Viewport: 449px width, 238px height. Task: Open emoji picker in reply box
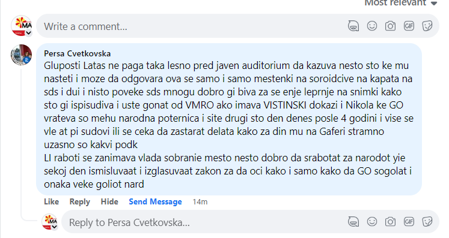click(x=372, y=222)
